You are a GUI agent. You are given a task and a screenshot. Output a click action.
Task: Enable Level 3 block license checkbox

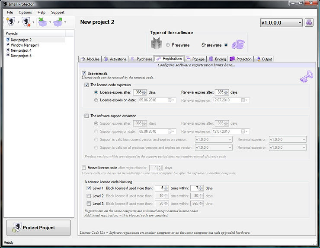[89, 204]
